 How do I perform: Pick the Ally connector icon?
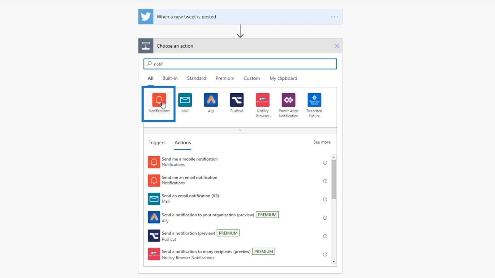pyautogui.click(x=211, y=100)
